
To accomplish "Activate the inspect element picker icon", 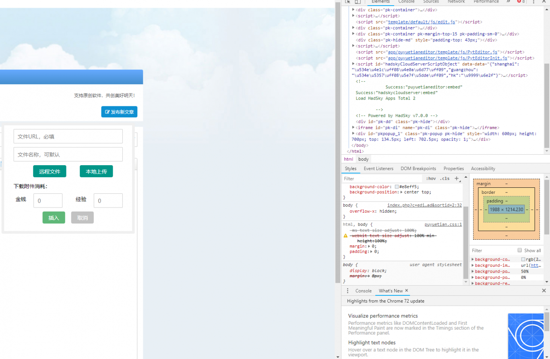I will [348, 2].
